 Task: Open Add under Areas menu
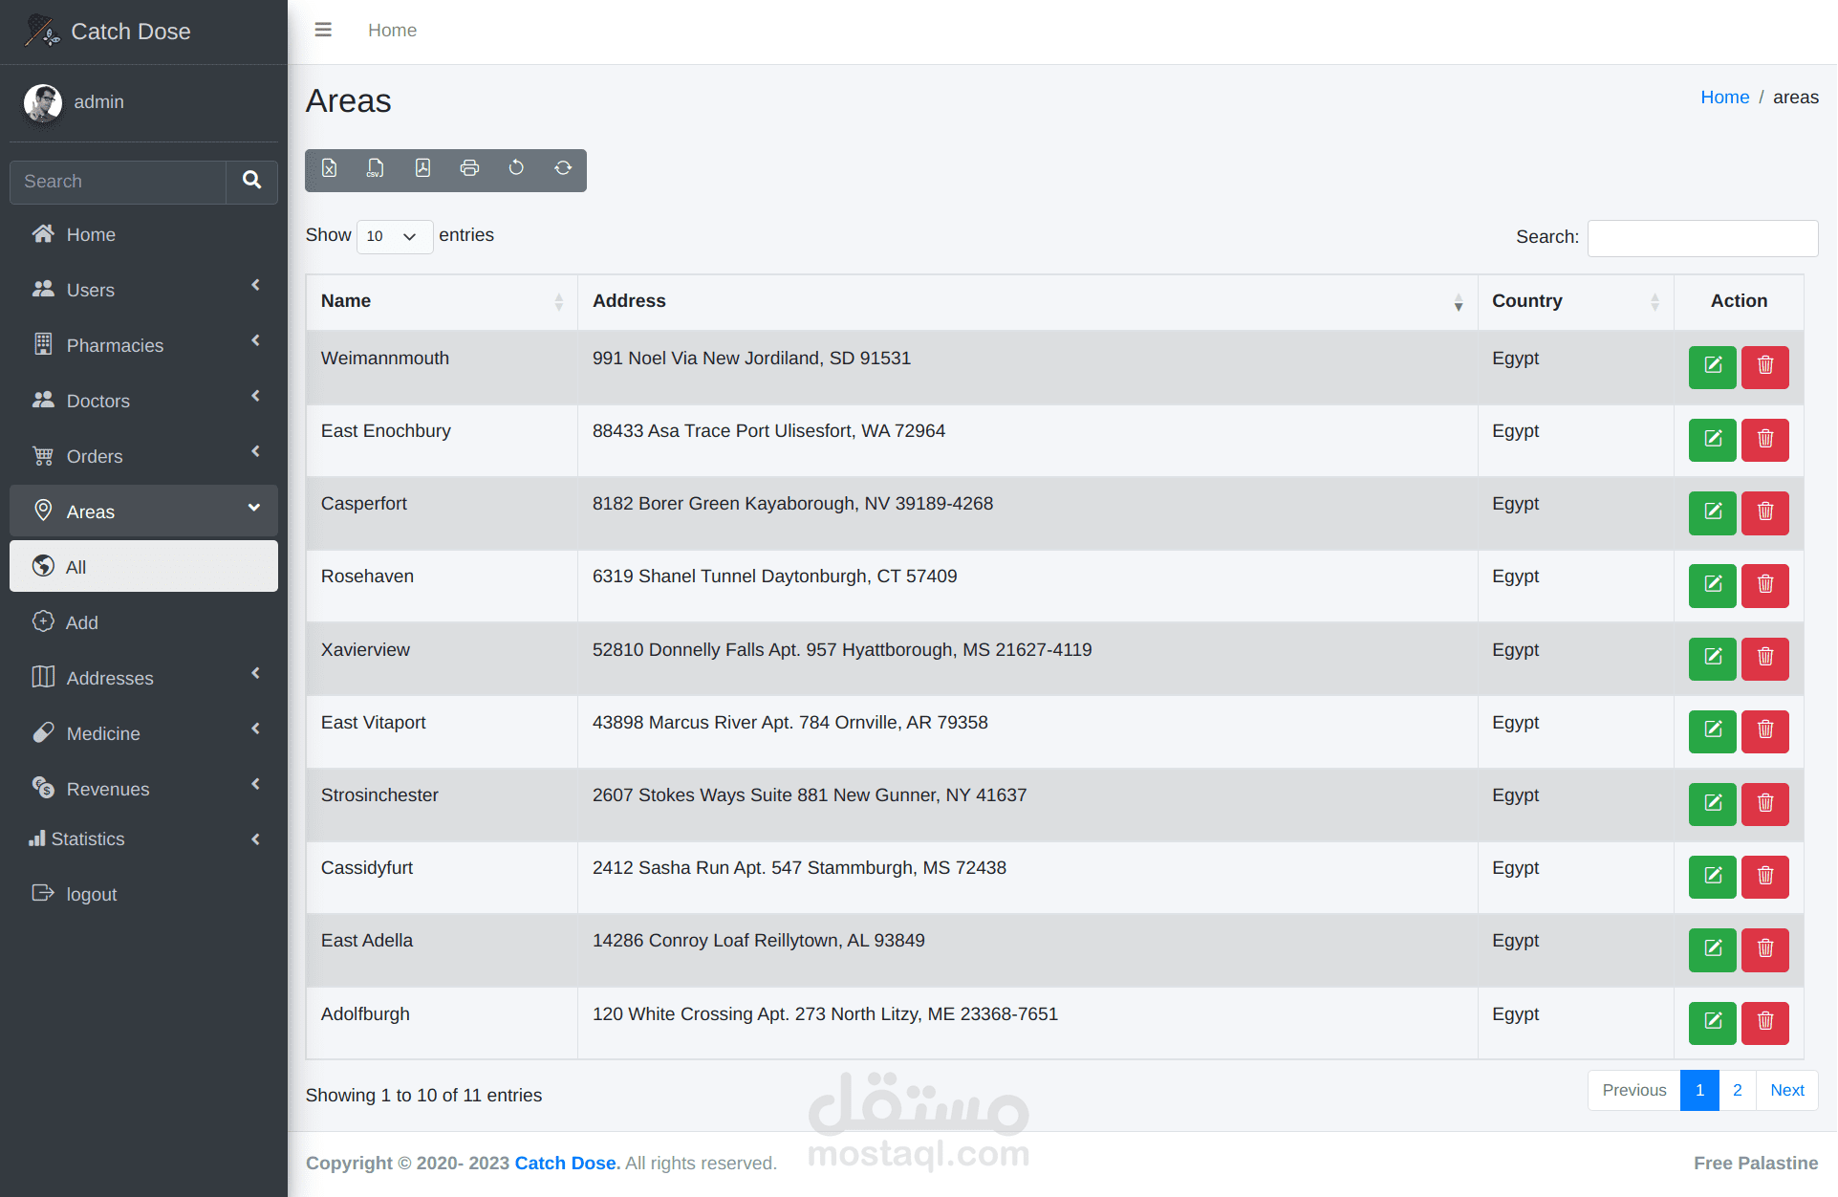[x=82, y=622]
